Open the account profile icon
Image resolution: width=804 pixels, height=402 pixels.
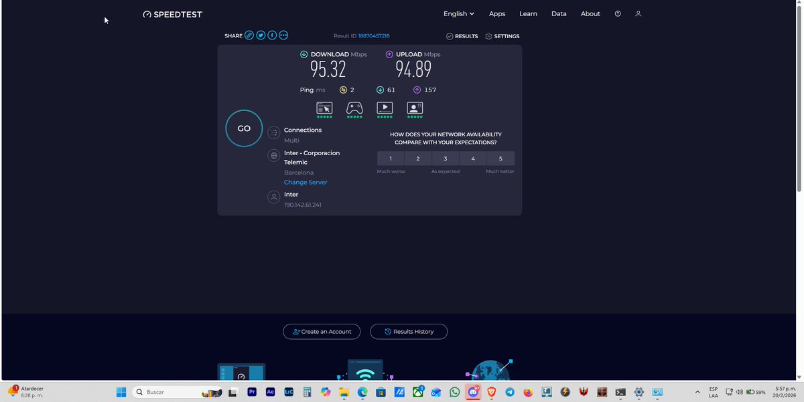pyautogui.click(x=638, y=13)
